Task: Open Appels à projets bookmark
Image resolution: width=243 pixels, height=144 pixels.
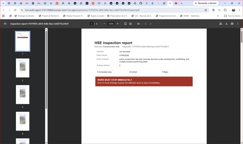Action: pos(96,16)
